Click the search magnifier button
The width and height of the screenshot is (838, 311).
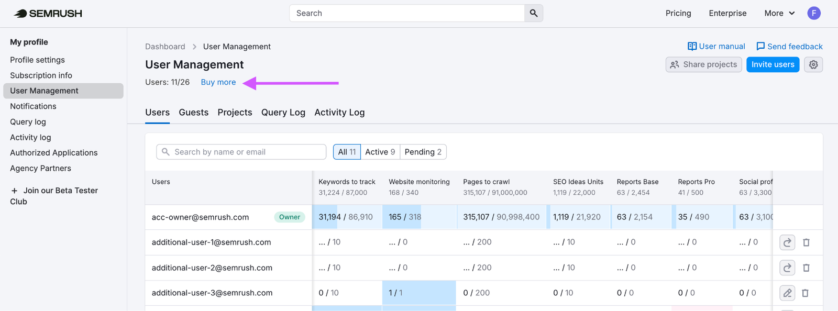tap(534, 13)
